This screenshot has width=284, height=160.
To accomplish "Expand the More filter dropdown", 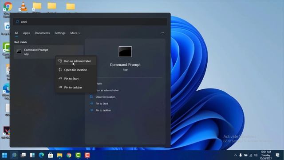I will (75, 33).
